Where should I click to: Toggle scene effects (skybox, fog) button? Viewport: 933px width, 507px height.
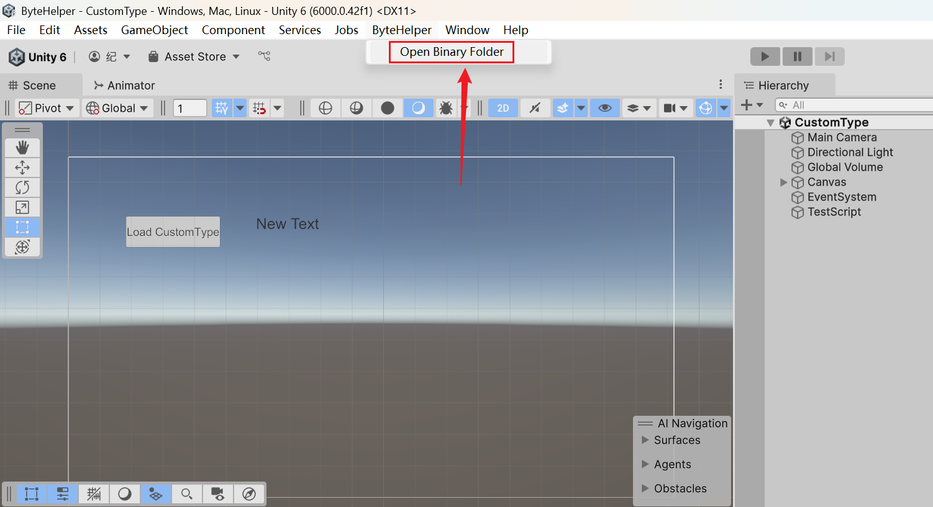(x=563, y=108)
